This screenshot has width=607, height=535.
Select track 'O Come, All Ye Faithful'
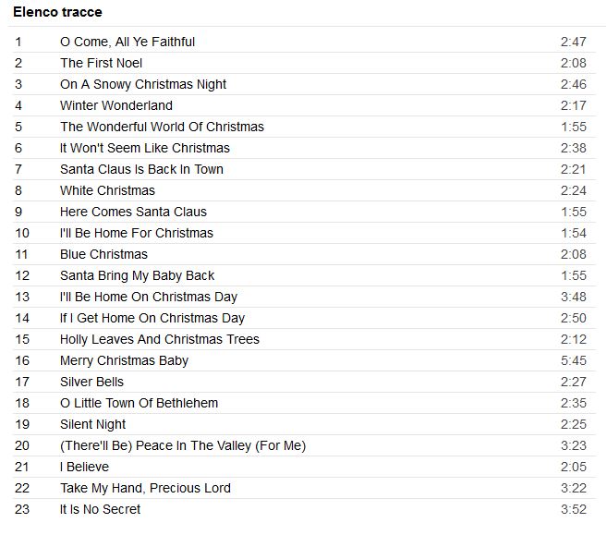click(x=127, y=42)
